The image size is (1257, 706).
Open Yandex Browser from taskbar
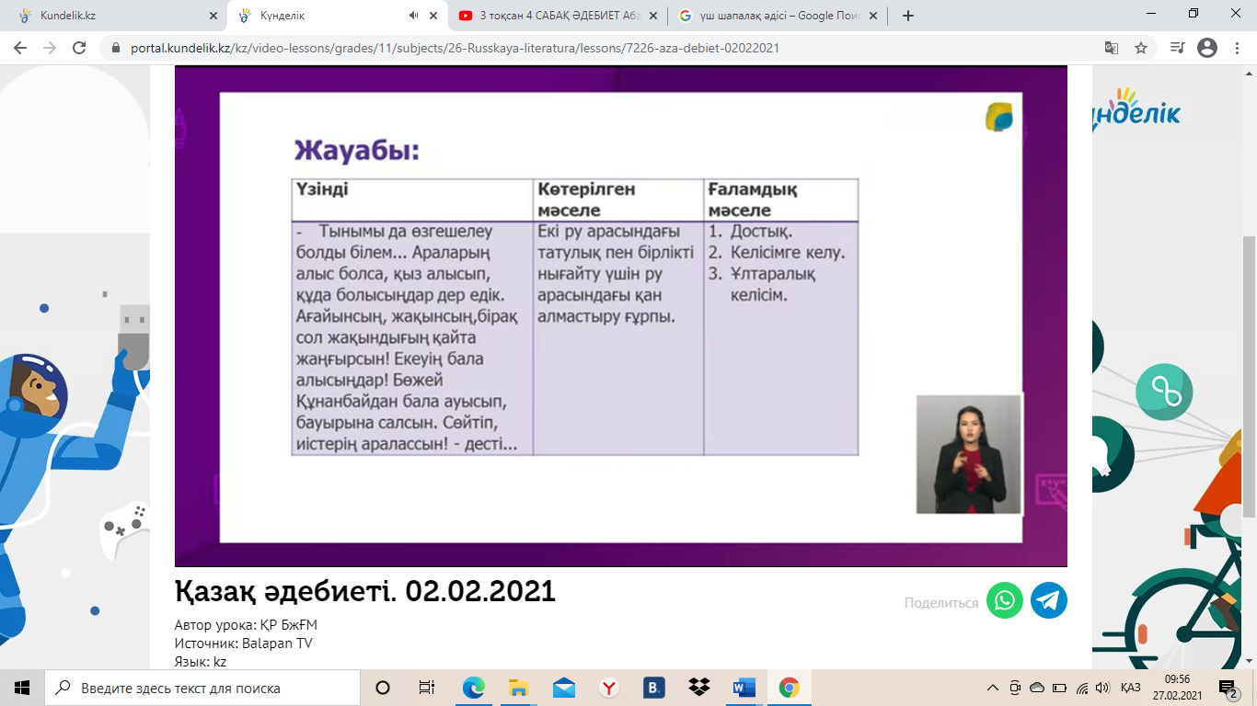tap(608, 688)
